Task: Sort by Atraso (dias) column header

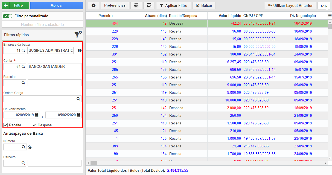Action: [144, 16]
